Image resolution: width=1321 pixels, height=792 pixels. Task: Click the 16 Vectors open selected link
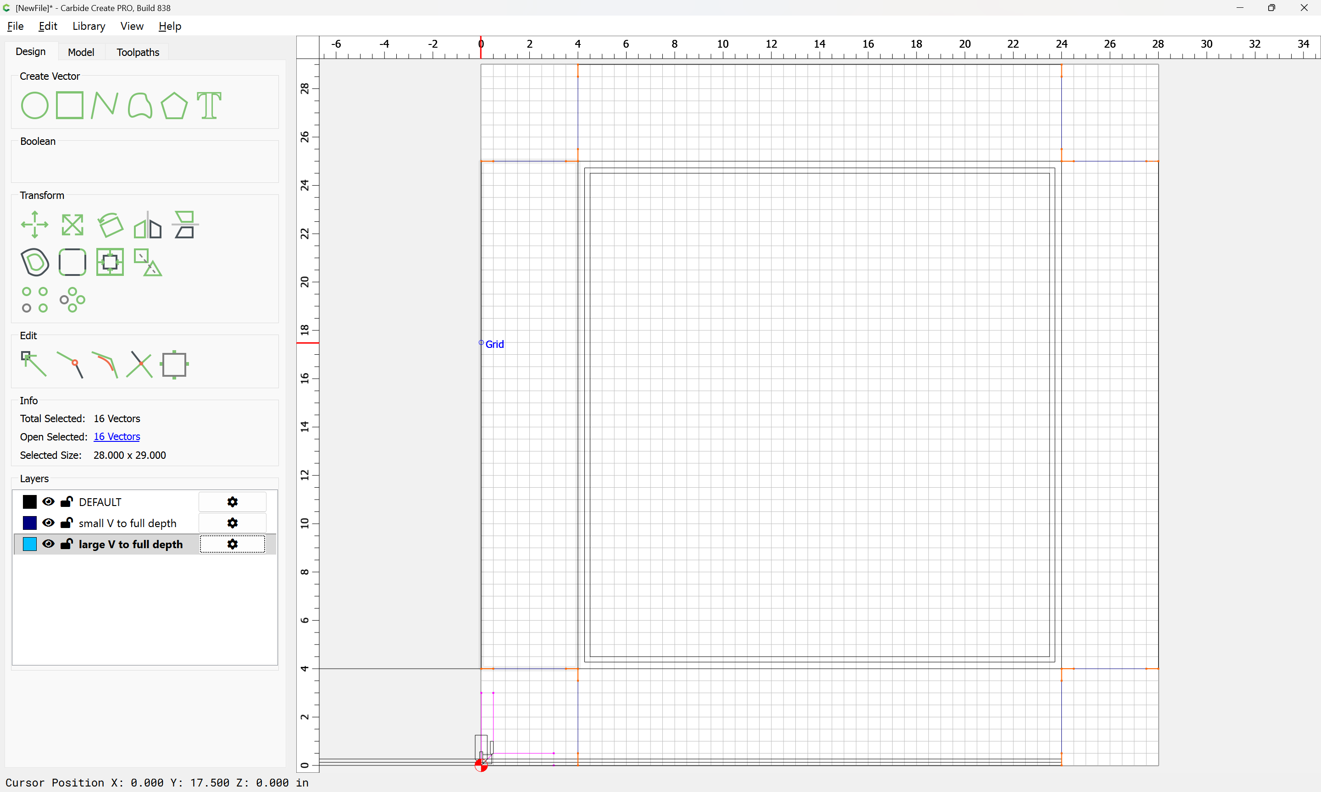click(117, 436)
